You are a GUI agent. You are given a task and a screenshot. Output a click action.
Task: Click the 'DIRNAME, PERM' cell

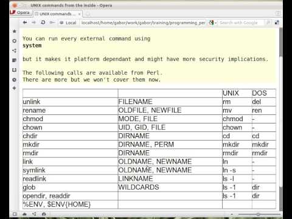coord(170,145)
